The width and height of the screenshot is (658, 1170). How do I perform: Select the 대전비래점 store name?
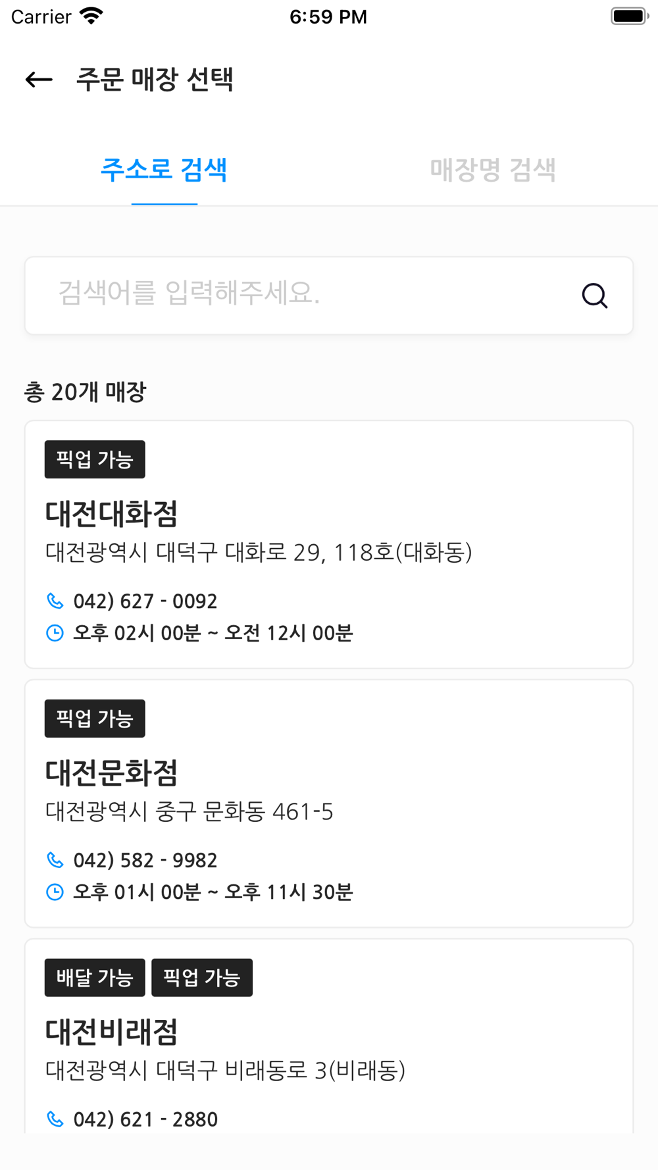click(112, 1032)
